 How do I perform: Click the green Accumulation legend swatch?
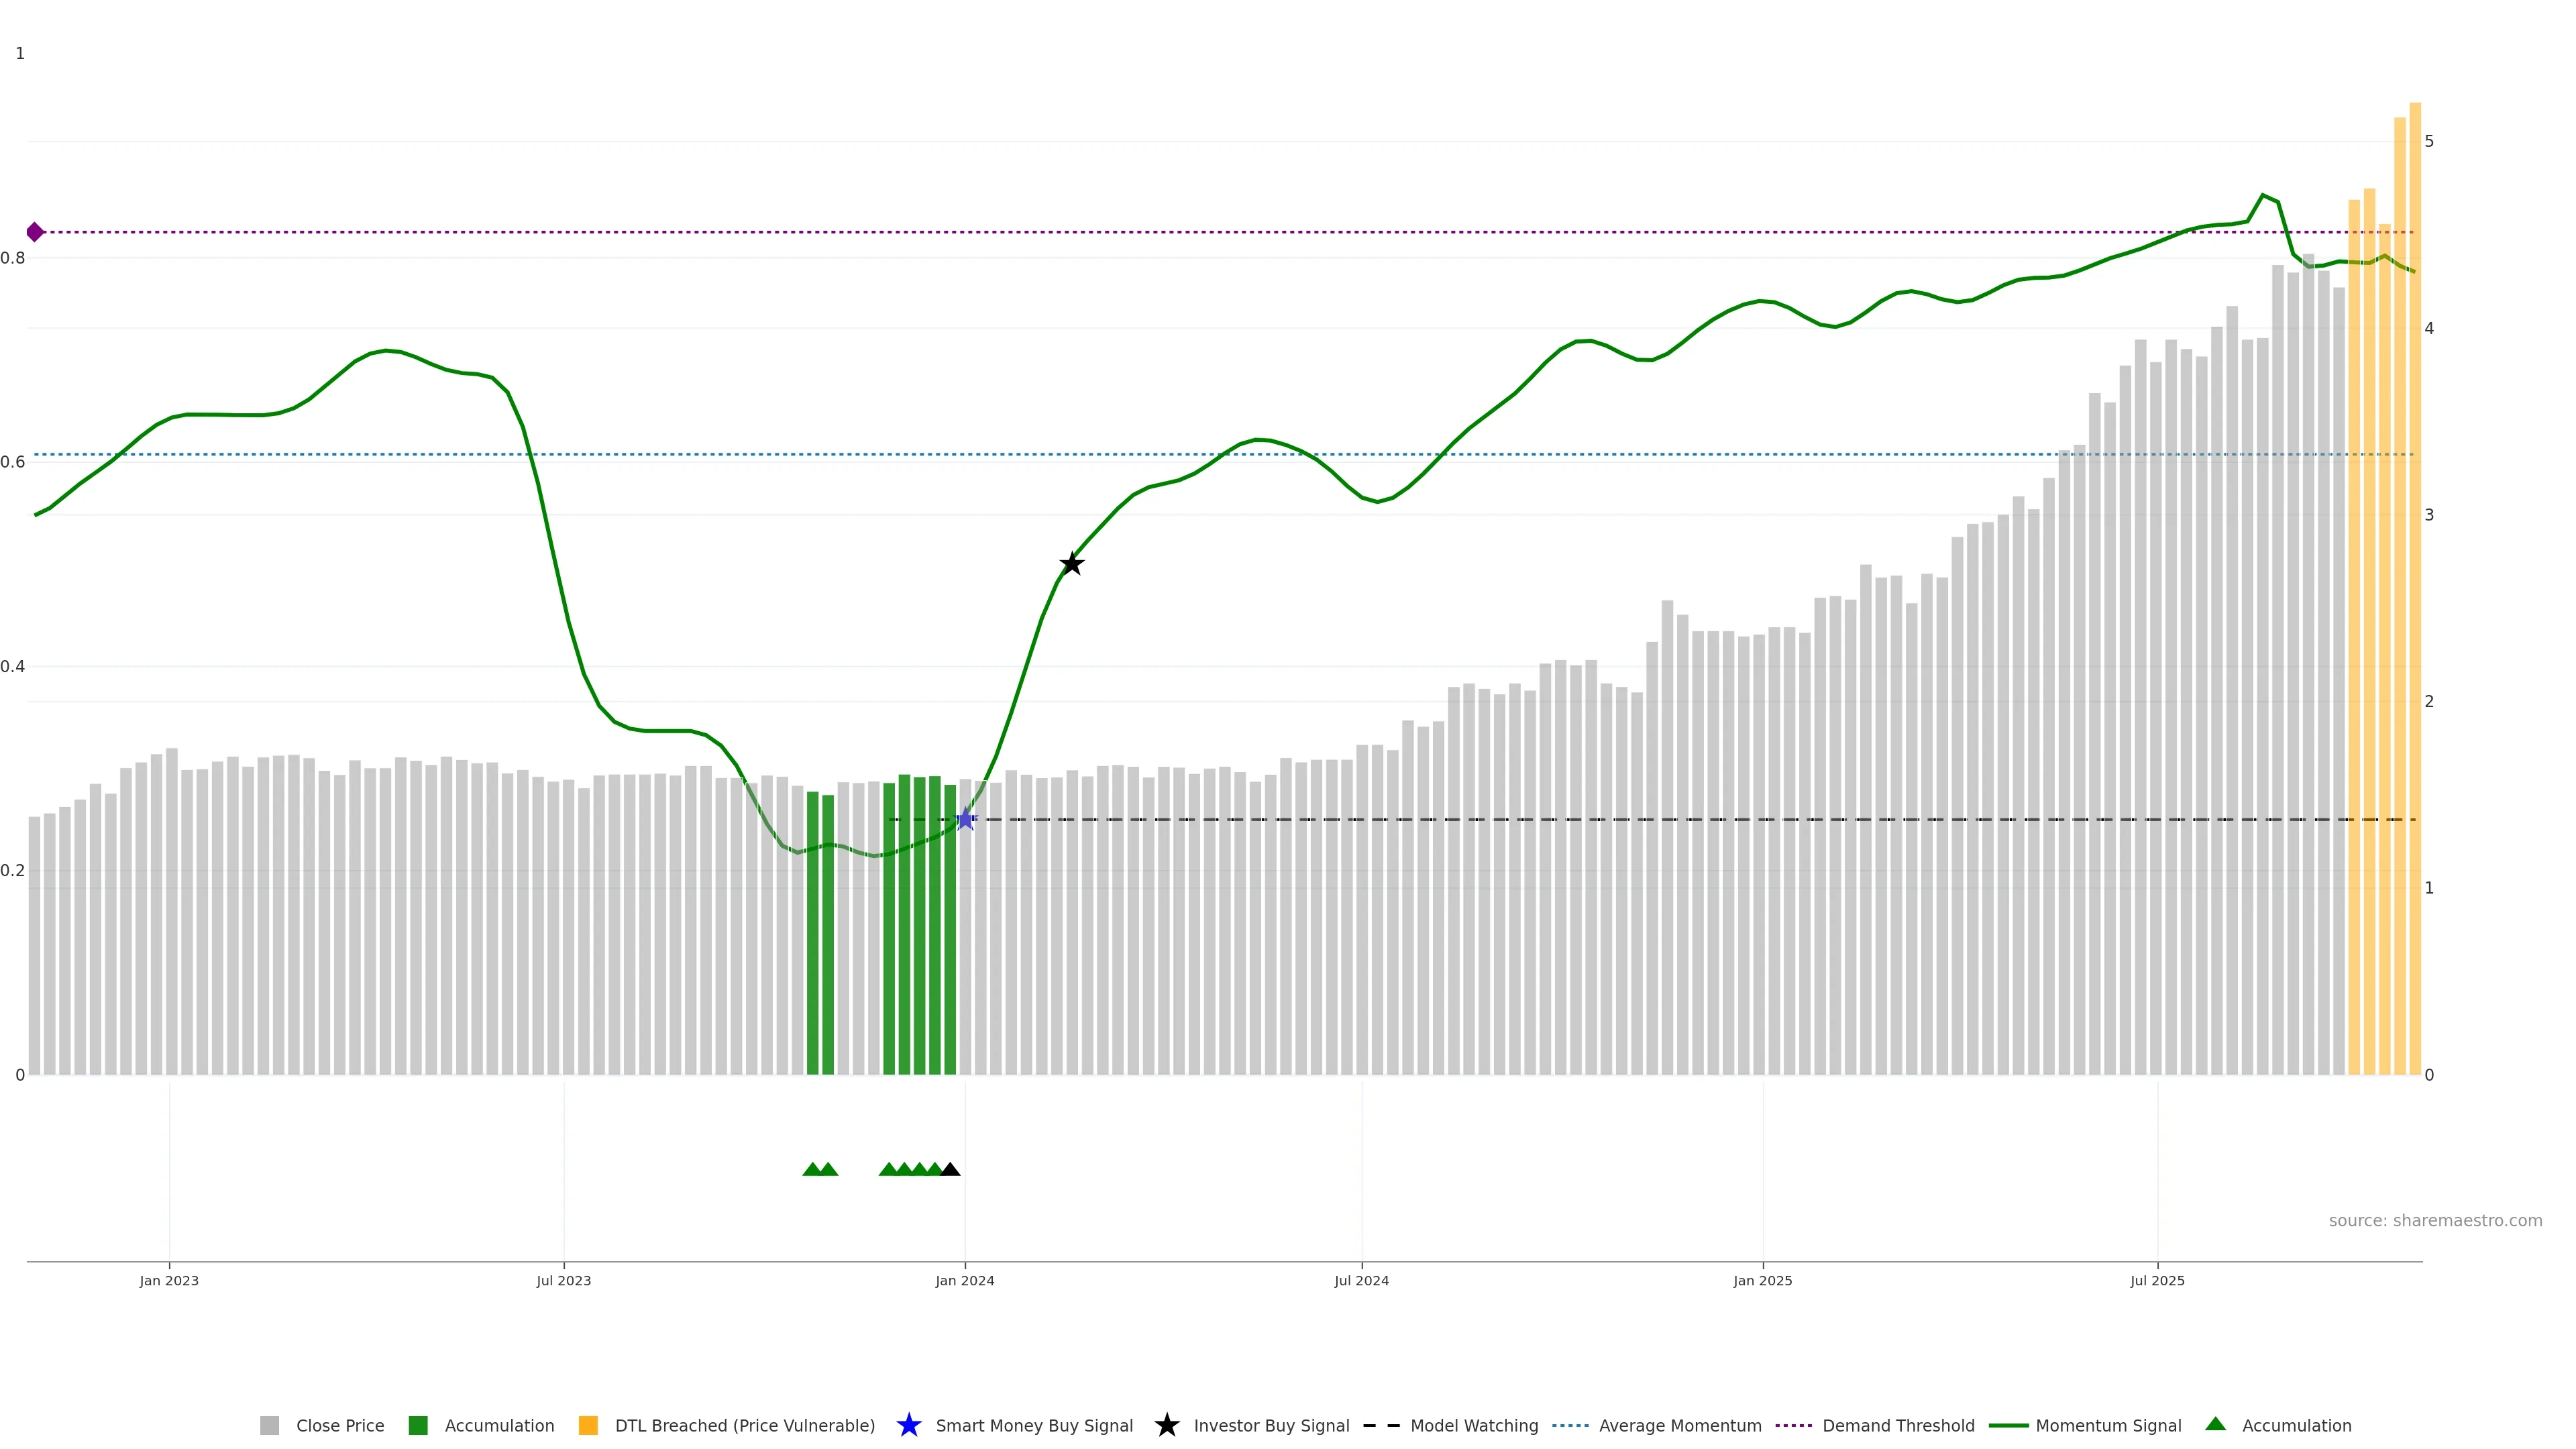pos(418,1425)
